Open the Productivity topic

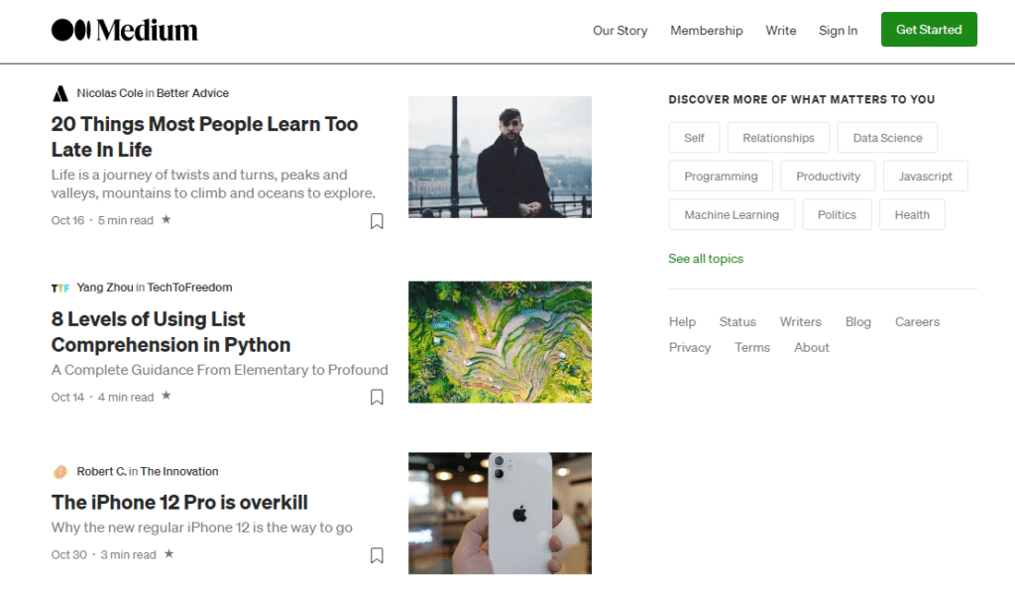click(x=828, y=177)
